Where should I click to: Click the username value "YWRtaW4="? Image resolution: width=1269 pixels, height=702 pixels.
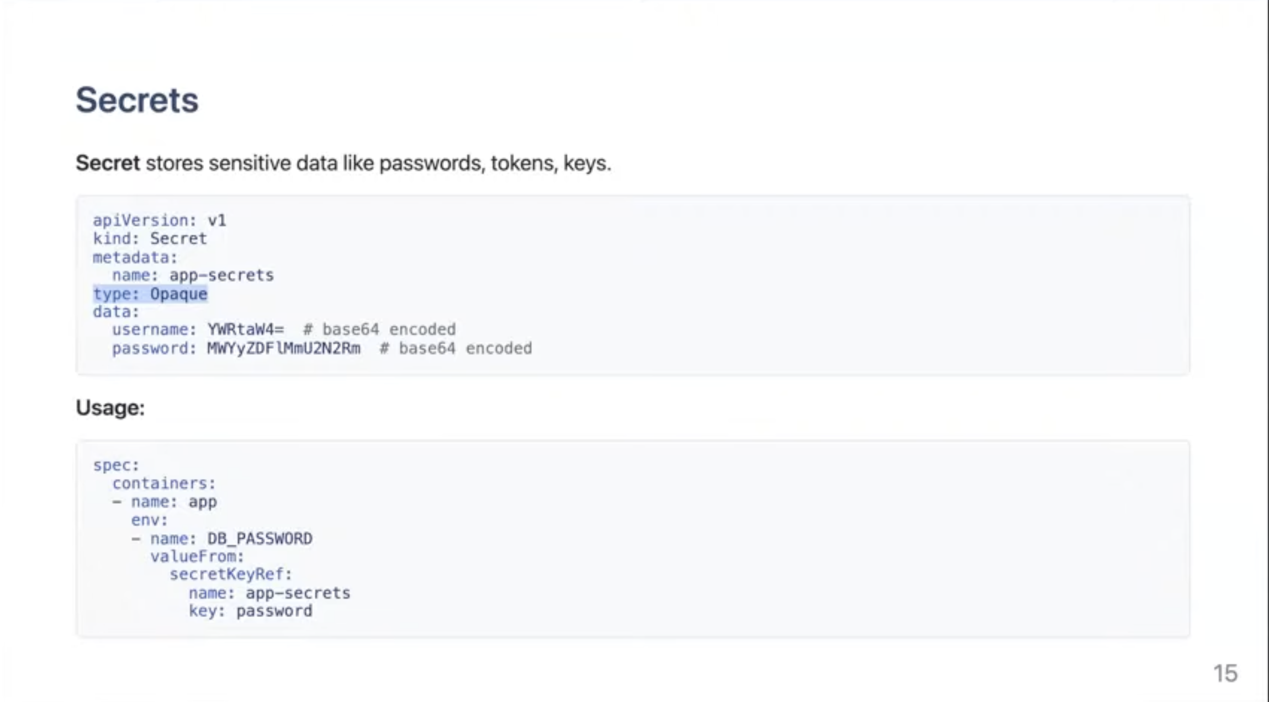(245, 330)
